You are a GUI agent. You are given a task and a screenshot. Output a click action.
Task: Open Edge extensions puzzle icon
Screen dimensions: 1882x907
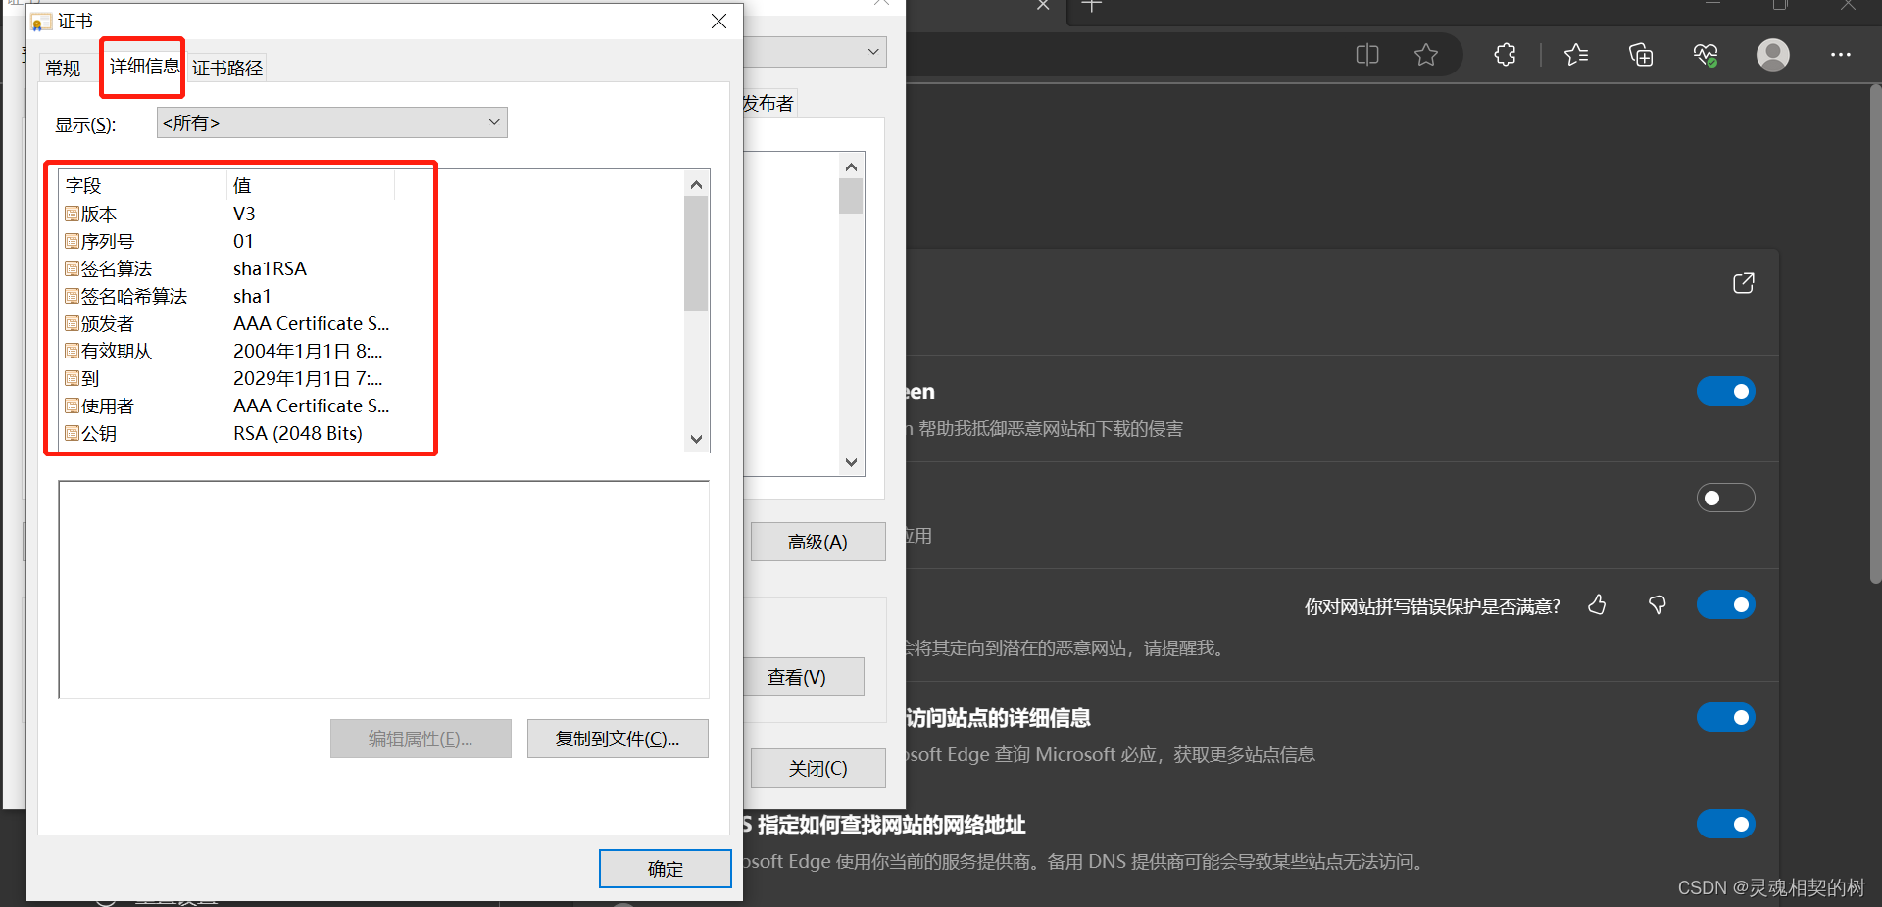click(x=1506, y=55)
